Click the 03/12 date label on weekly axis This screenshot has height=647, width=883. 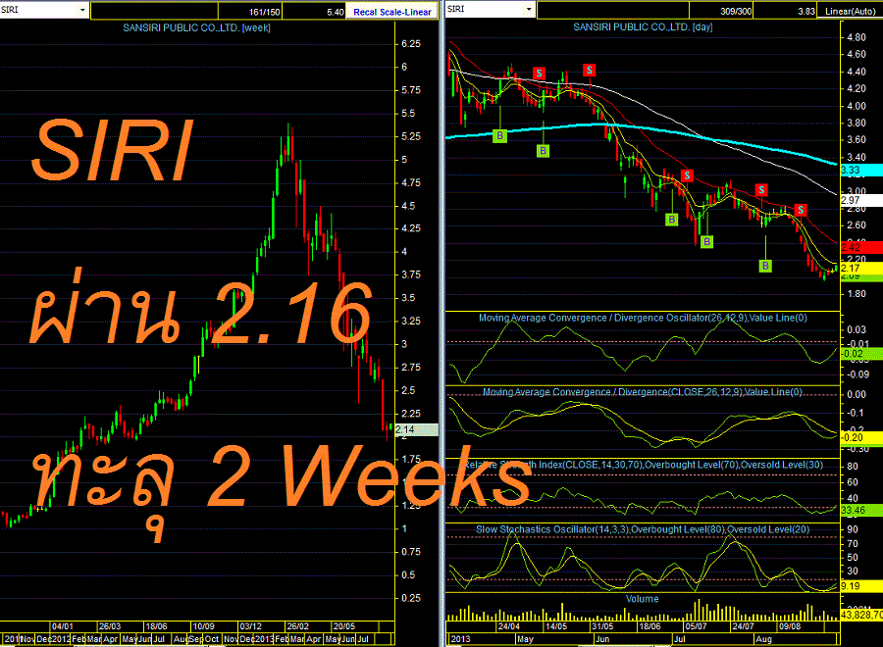pos(250,626)
